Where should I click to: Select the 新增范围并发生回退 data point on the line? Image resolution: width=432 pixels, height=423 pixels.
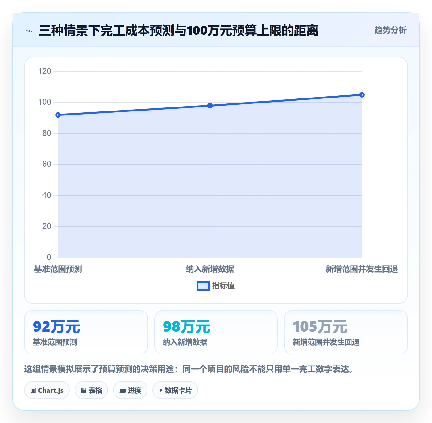point(362,95)
